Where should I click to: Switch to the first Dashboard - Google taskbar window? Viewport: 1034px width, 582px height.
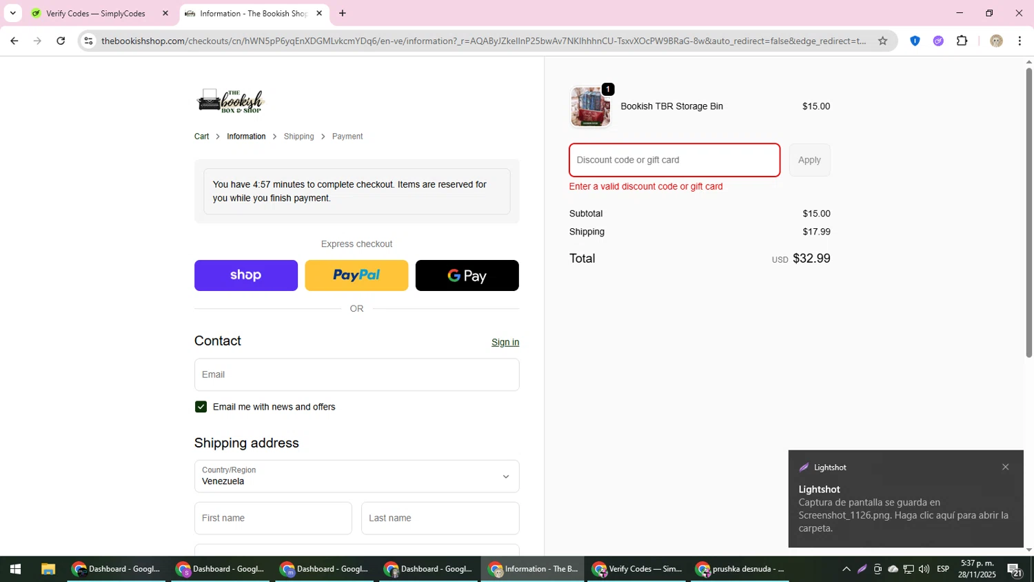116,569
